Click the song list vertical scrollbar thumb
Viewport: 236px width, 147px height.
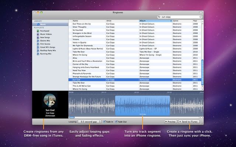202,72
